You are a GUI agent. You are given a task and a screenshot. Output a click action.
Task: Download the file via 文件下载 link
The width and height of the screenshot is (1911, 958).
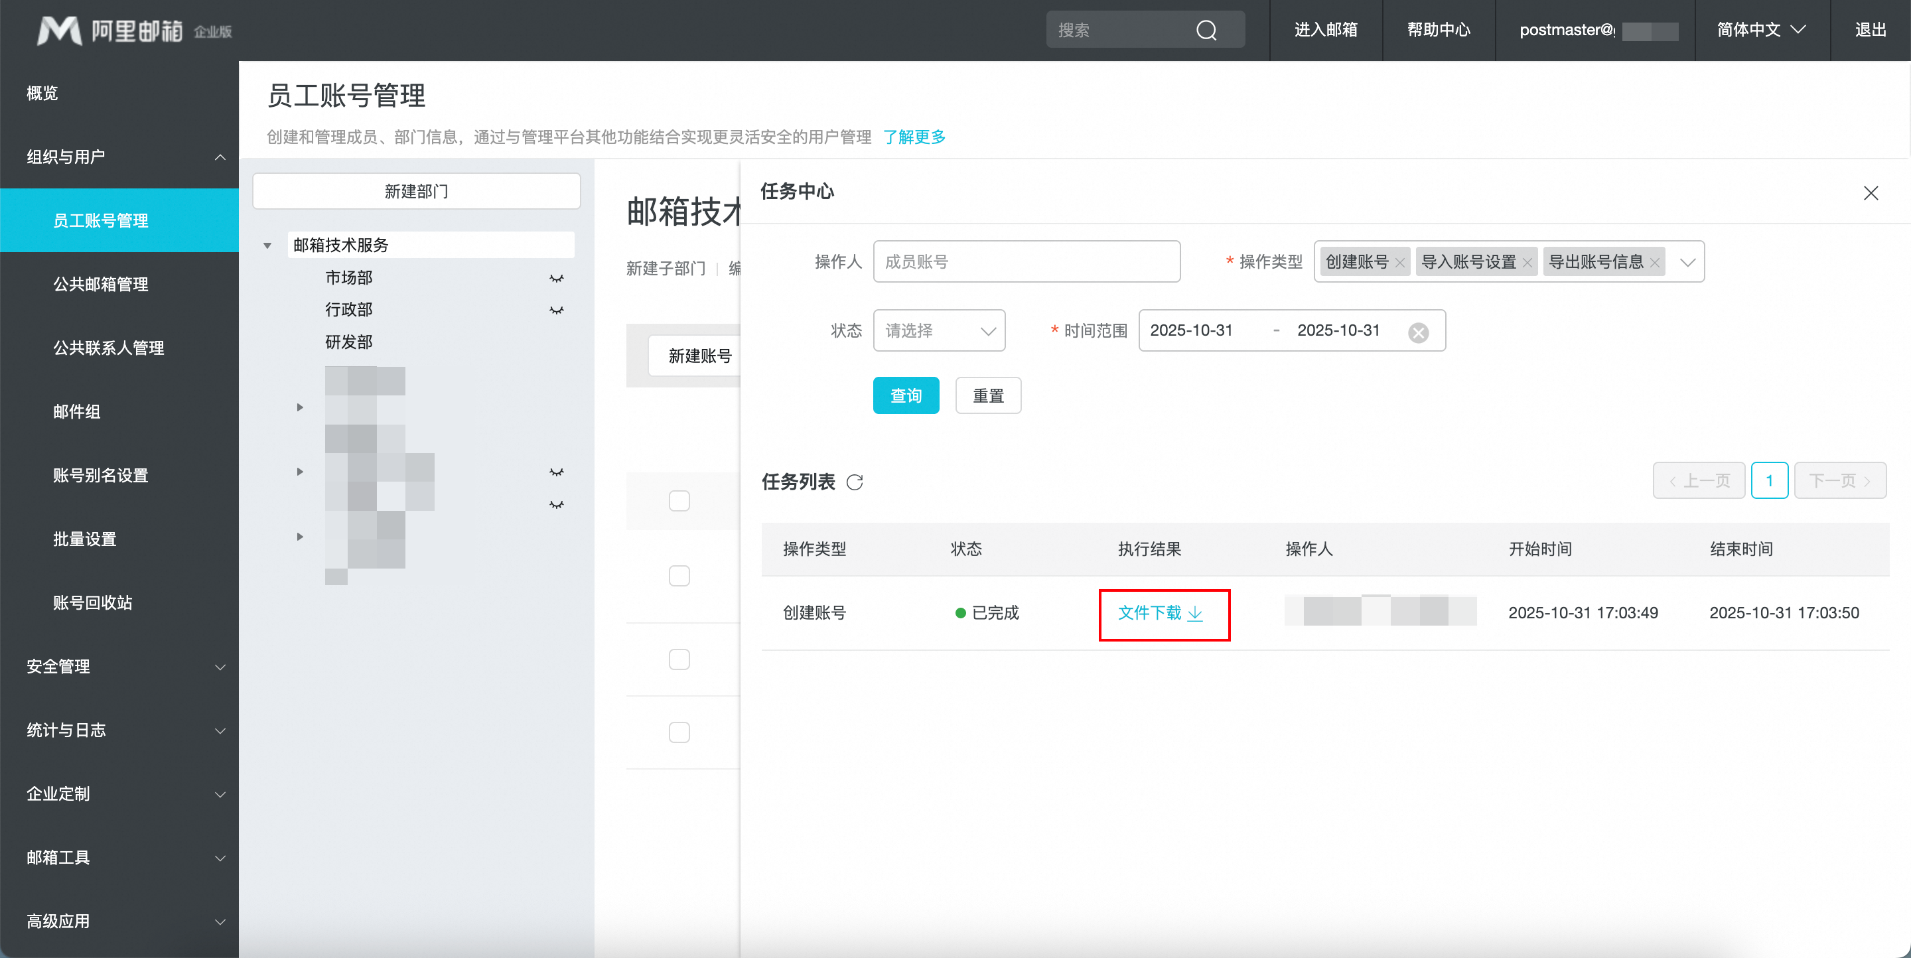coord(1159,613)
